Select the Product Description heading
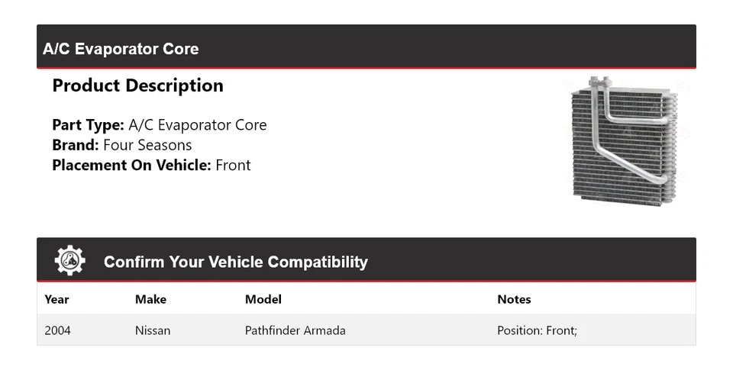 pos(137,85)
